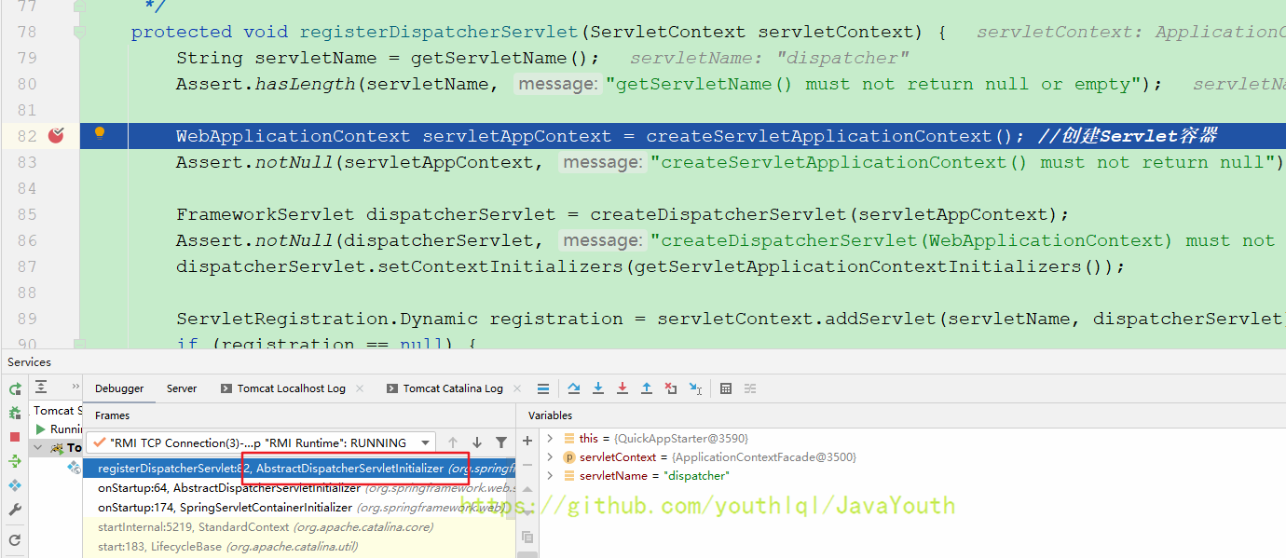
Task: Stop the server with red square icon
Action: coord(15,437)
